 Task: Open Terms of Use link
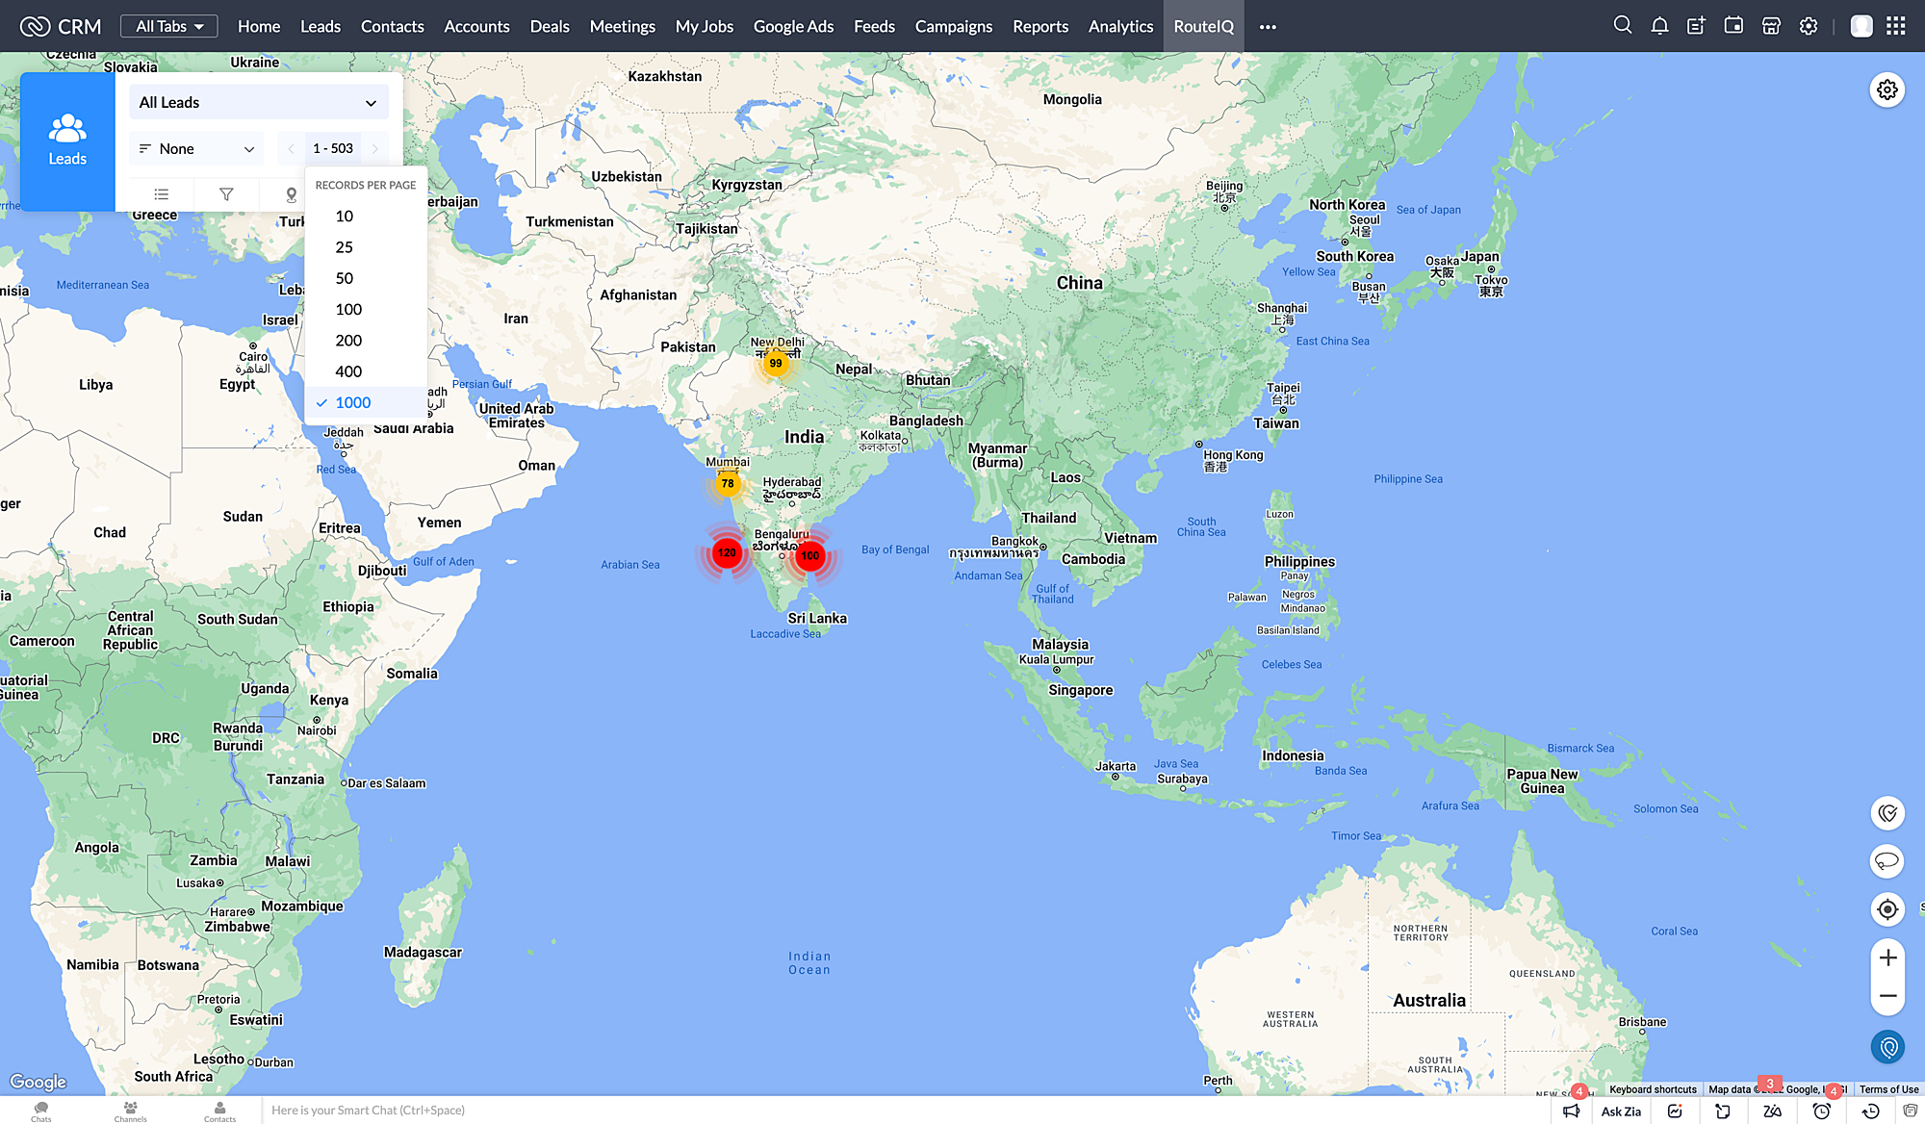pos(1888,1089)
